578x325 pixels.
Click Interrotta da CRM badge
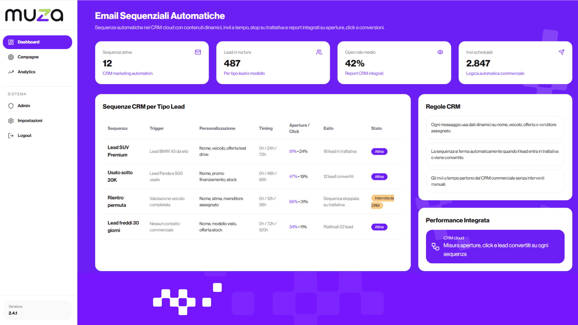(x=383, y=202)
